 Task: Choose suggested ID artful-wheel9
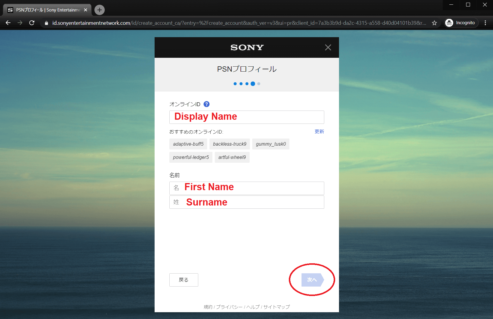pyautogui.click(x=232, y=157)
